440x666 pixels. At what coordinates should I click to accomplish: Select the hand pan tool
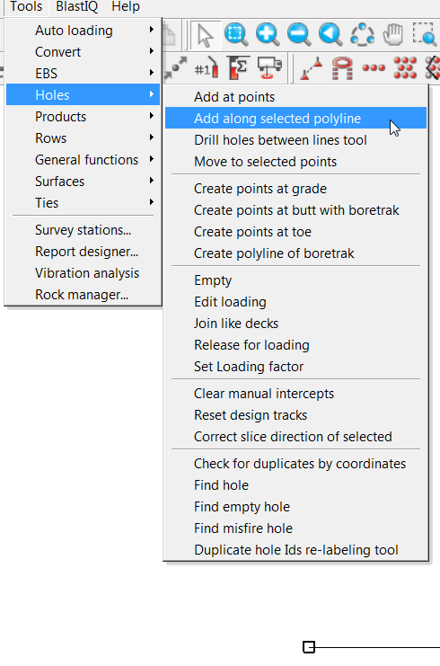coord(393,34)
